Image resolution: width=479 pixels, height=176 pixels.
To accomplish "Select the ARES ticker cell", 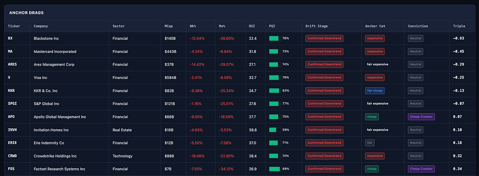I will (x=12, y=65).
